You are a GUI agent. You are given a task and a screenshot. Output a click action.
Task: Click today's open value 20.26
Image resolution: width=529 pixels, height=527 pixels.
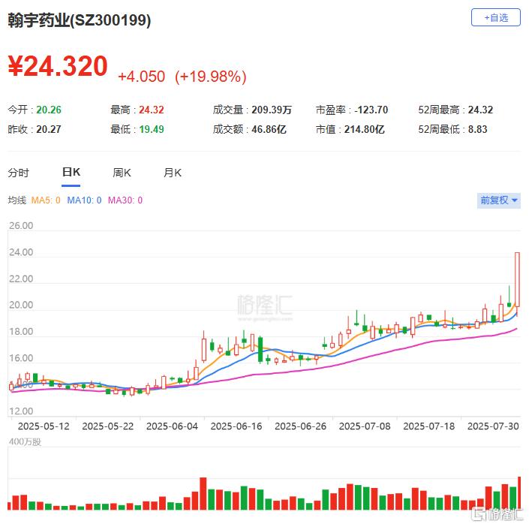[x=49, y=110]
